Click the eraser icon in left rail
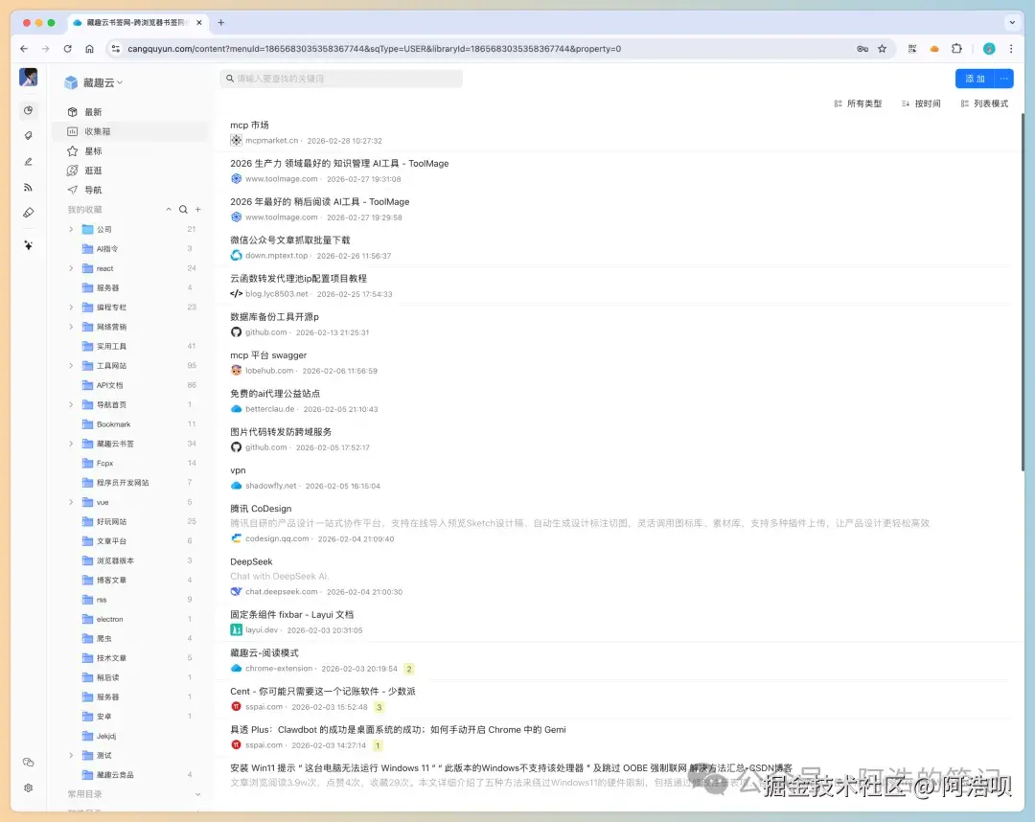The height and width of the screenshot is (822, 1035). pos(28,213)
